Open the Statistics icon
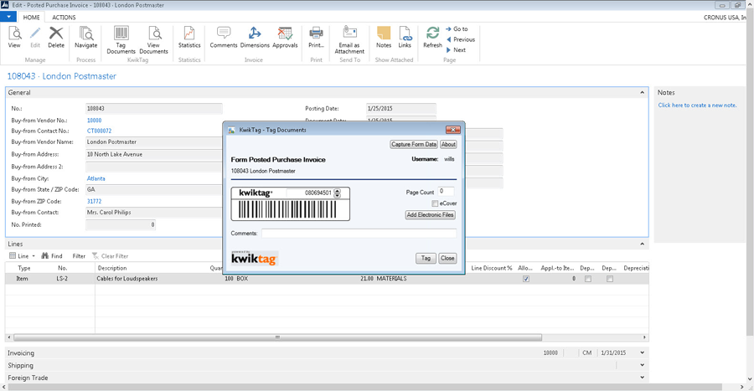This screenshot has width=754, height=391. [189, 37]
